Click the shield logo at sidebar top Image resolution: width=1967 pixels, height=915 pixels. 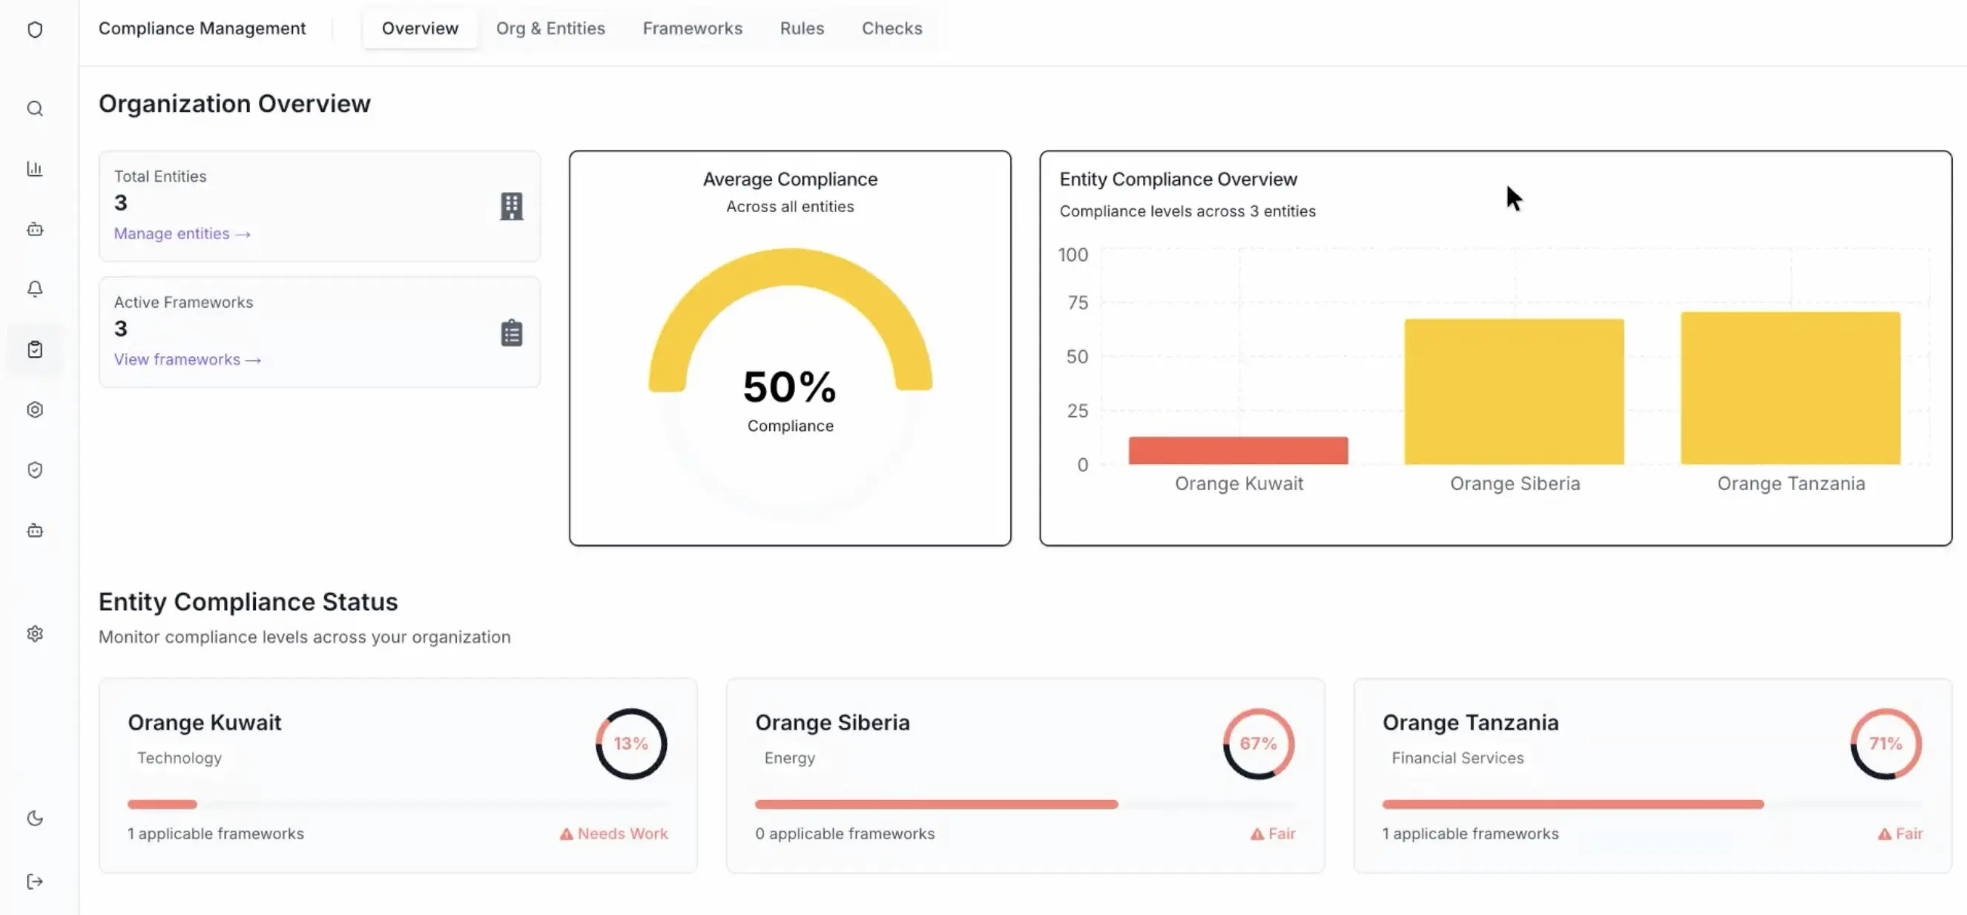point(34,29)
